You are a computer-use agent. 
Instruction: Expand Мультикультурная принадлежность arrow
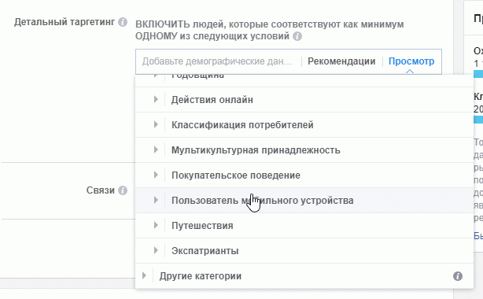pyautogui.click(x=156, y=149)
